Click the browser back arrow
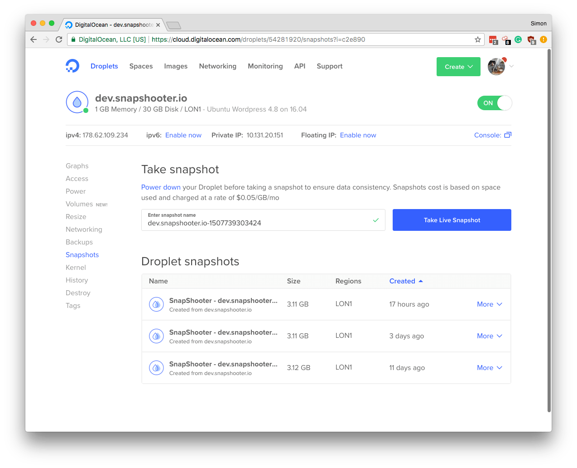This screenshot has height=468, width=577. (x=34, y=39)
